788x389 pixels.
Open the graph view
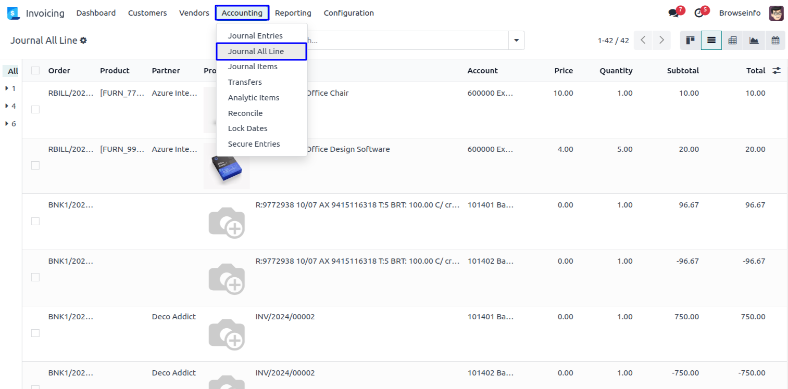(754, 41)
